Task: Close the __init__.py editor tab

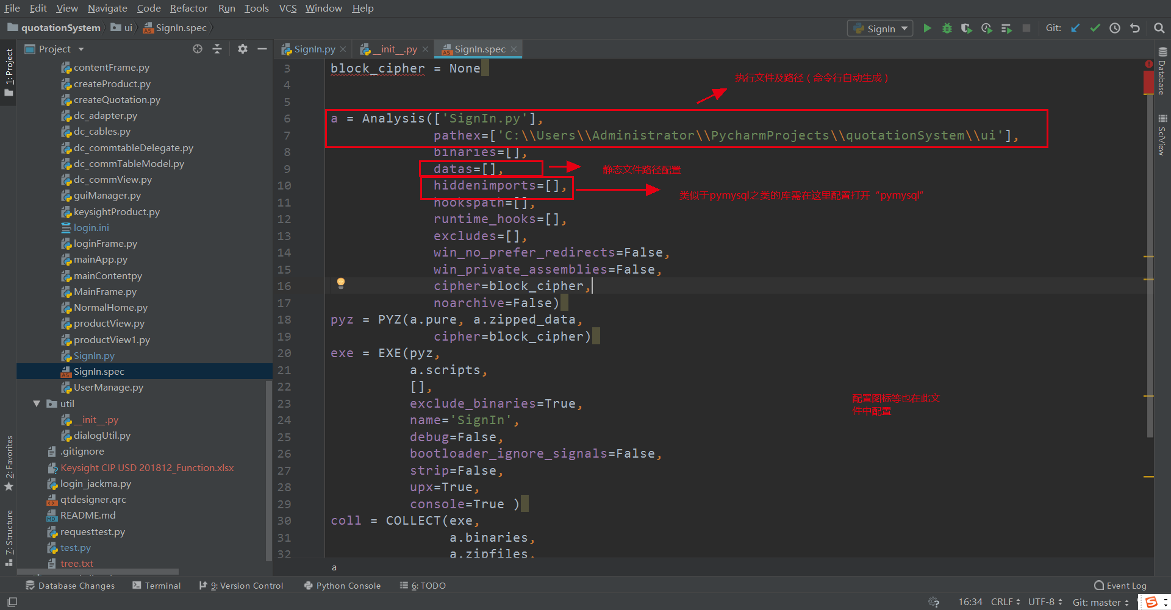Action: point(425,49)
